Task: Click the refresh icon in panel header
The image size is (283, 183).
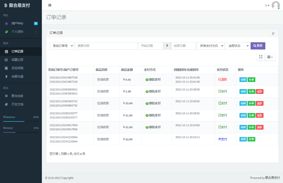Action: click(273, 33)
